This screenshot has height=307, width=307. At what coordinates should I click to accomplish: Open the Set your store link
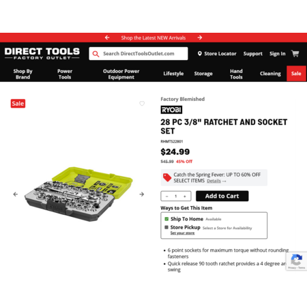pos(182,233)
